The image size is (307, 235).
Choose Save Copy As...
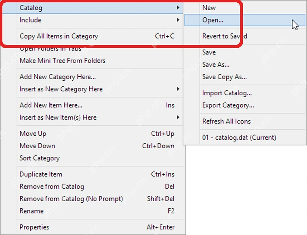coord(245,77)
